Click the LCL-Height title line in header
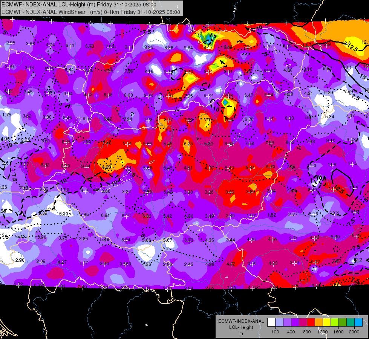The height and width of the screenshot is (339, 369). tap(79, 5)
